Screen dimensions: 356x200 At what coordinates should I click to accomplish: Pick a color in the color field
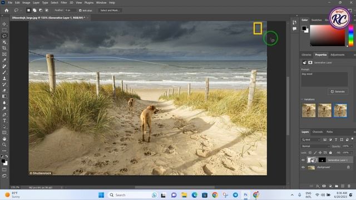pyautogui.click(x=328, y=36)
